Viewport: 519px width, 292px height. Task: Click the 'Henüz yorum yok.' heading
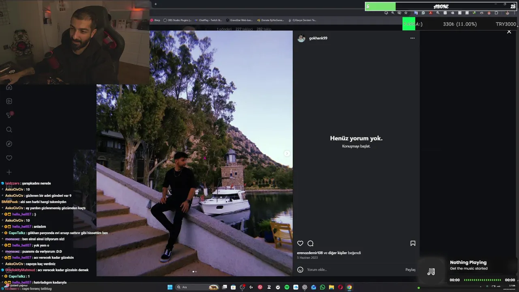(356, 138)
